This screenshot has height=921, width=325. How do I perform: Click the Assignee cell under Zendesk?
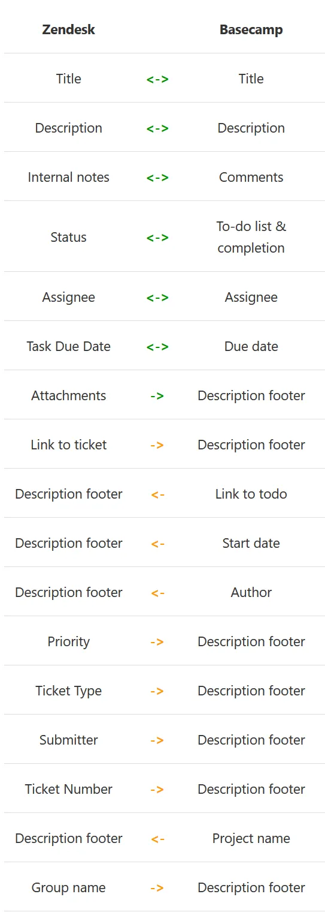(x=68, y=297)
